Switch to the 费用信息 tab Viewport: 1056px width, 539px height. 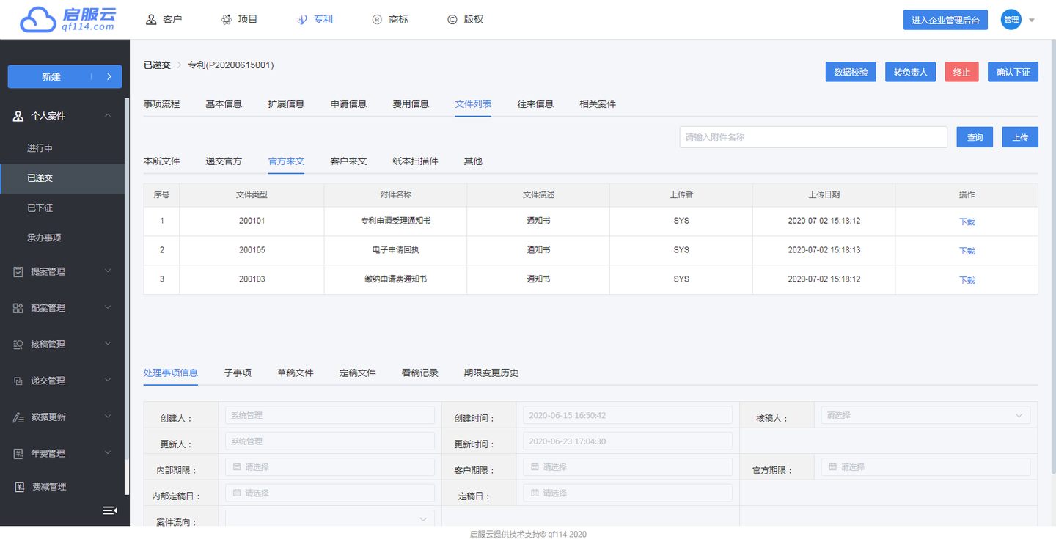[411, 104]
